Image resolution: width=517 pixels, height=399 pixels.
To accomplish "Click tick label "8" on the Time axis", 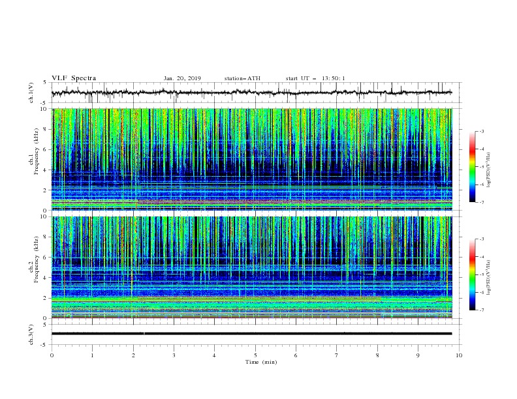I will pyautogui.click(x=377, y=355).
